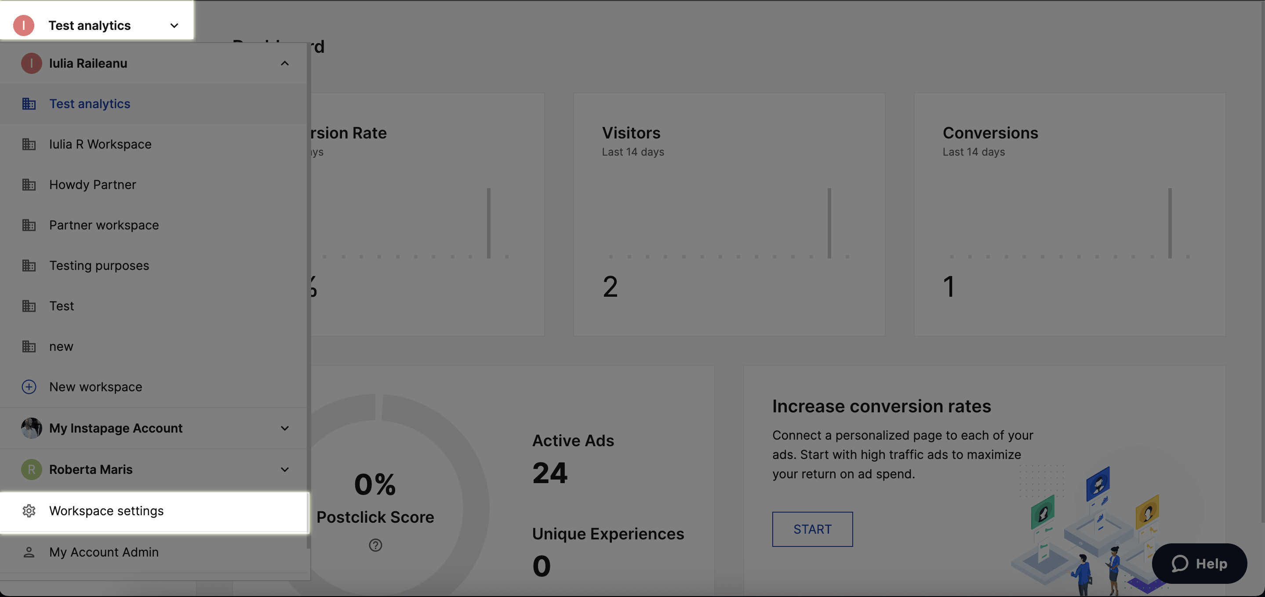This screenshot has width=1265, height=597.
Task: Open the workspace named Test
Action: click(62, 306)
